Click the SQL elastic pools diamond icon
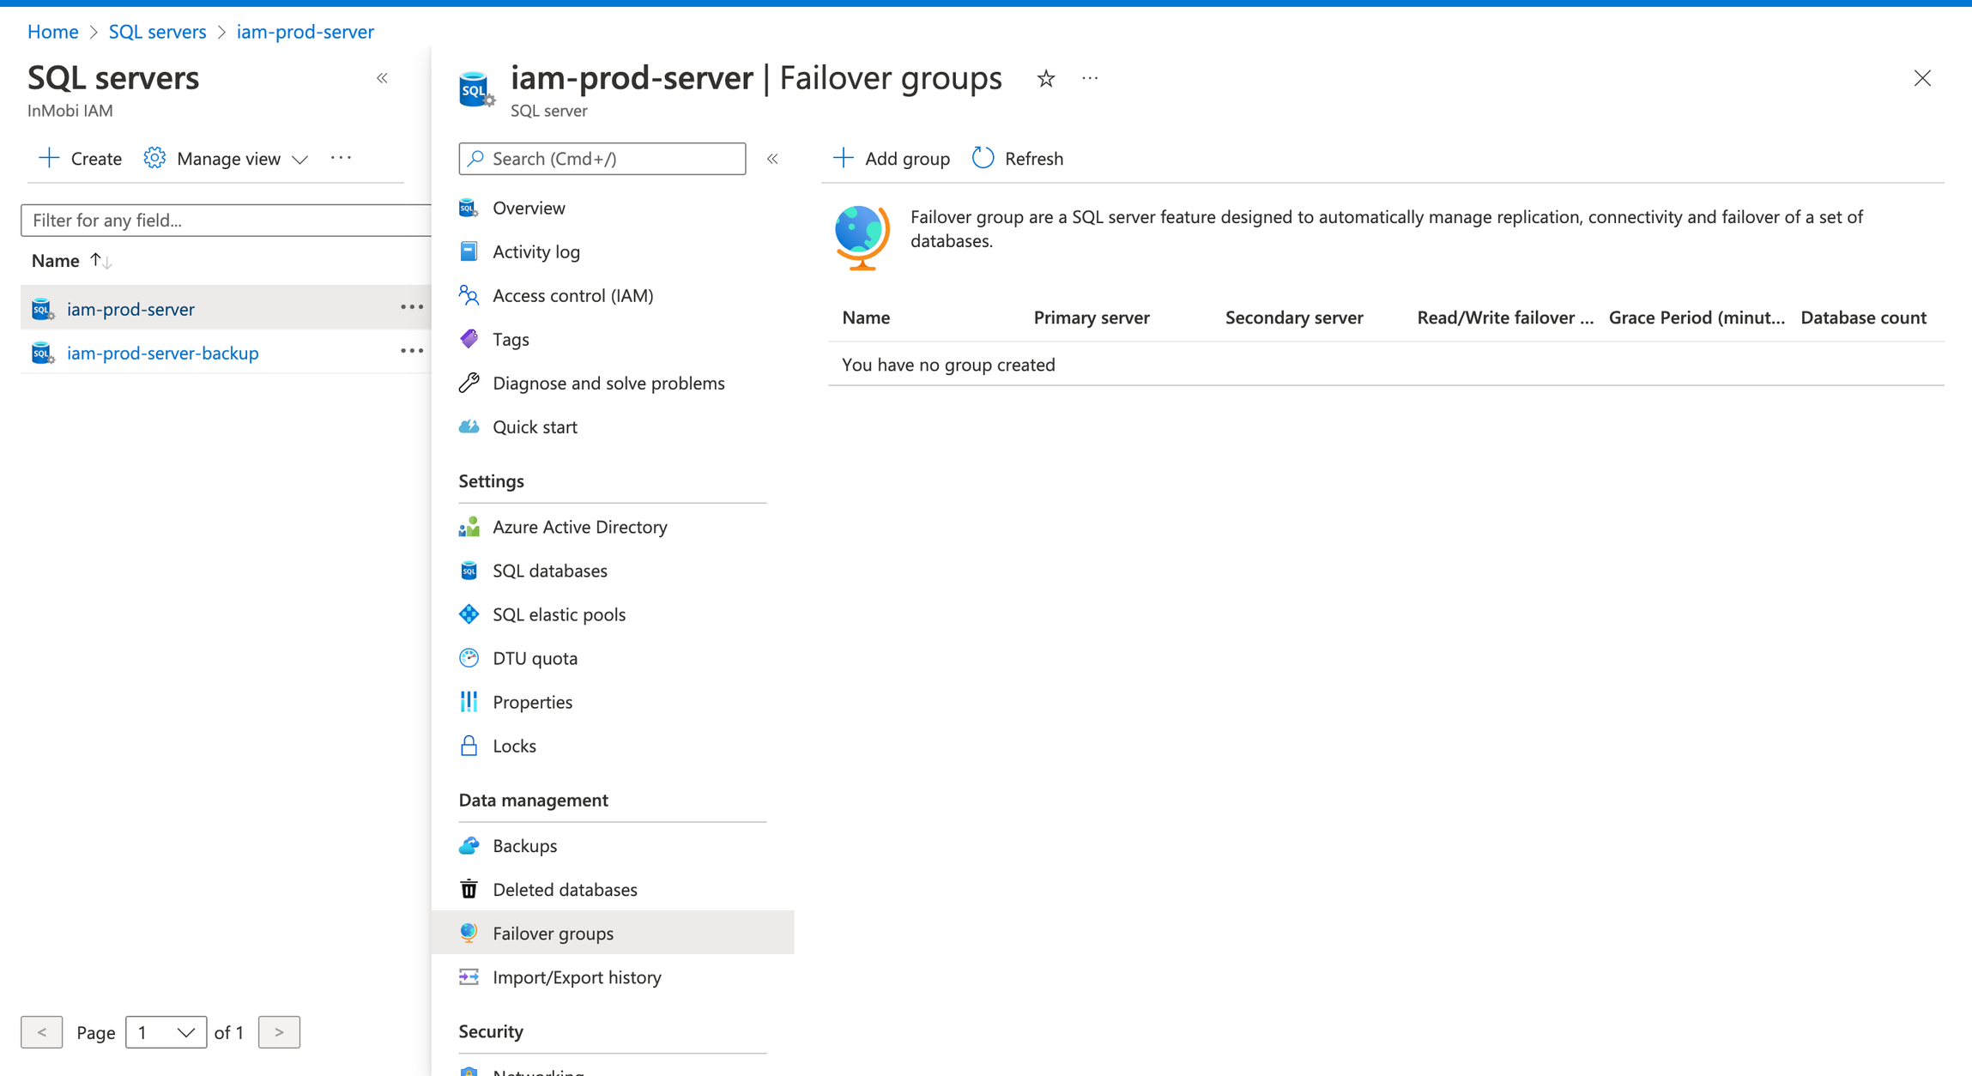 [x=469, y=614]
